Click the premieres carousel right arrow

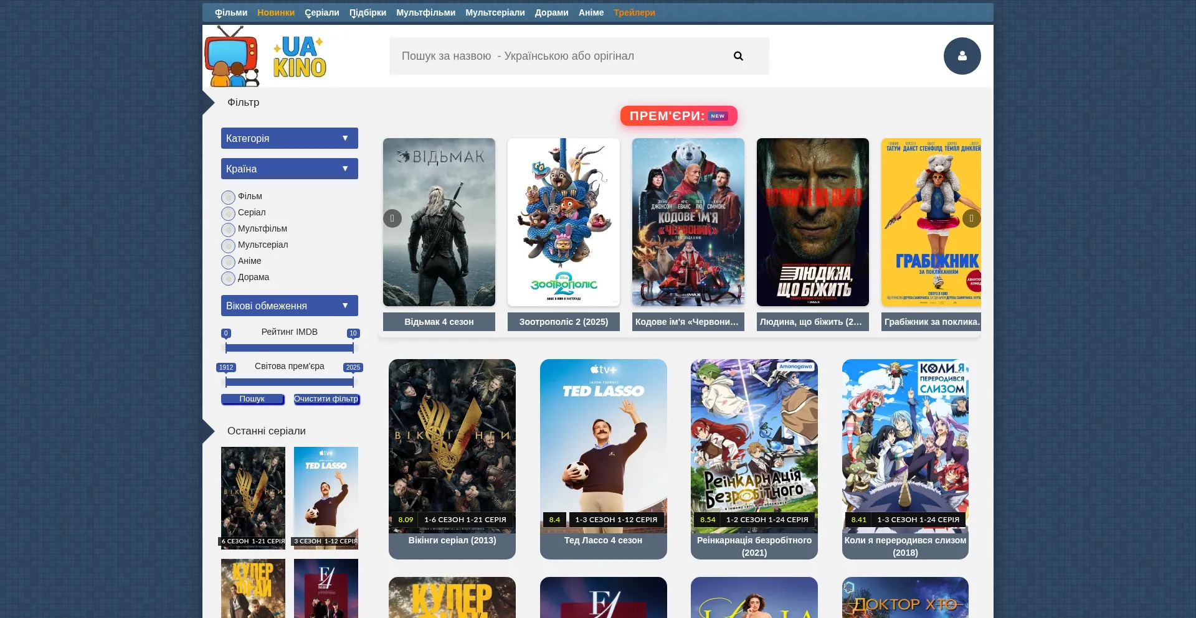click(x=971, y=218)
